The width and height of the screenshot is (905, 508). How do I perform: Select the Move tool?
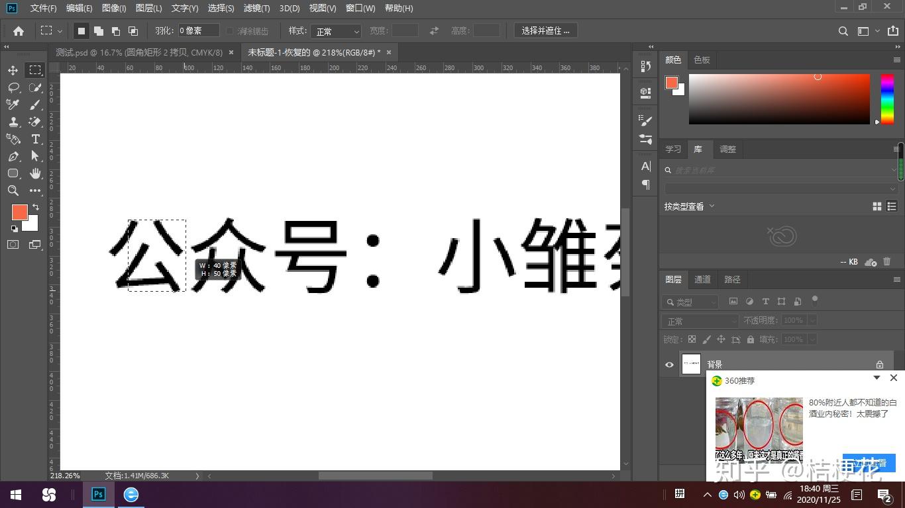(13, 70)
